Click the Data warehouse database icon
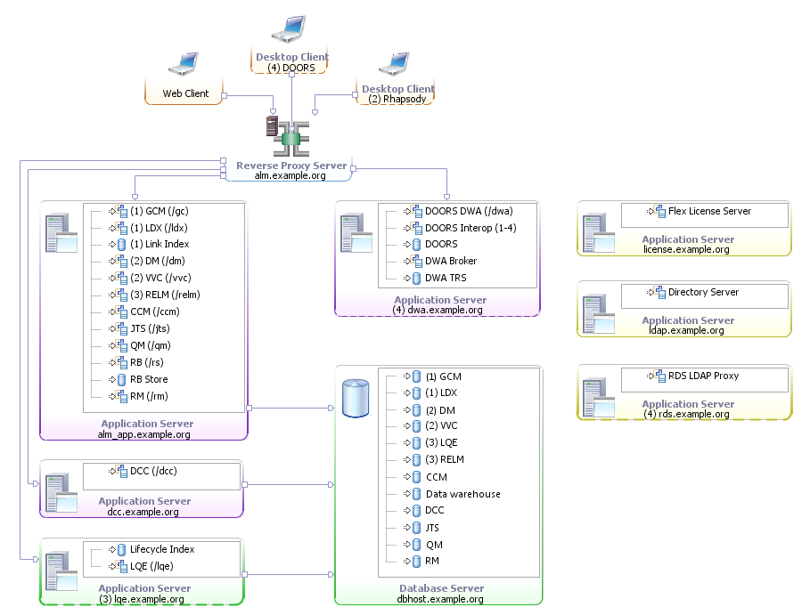This screenshot has height=615, width=802. point(417,494)
